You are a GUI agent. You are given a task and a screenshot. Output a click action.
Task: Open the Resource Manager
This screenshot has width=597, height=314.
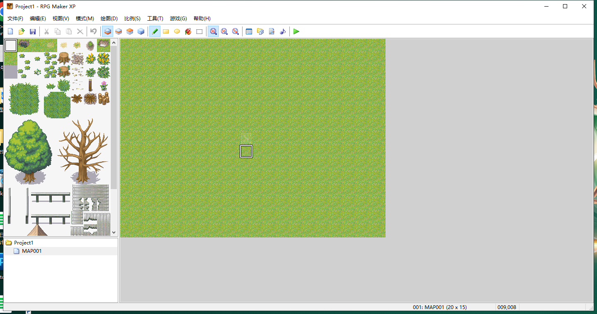tap(260, 31)
